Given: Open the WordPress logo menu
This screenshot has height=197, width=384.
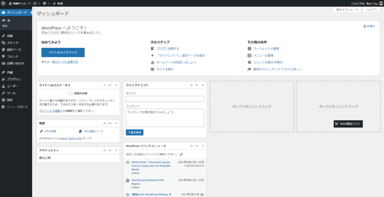Looking at the screenshot, I should tap(3, 3).
